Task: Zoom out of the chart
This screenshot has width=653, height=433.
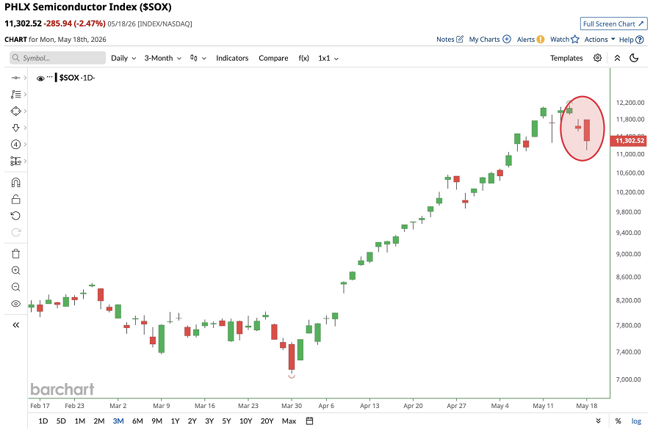Action: click(16, 287)
